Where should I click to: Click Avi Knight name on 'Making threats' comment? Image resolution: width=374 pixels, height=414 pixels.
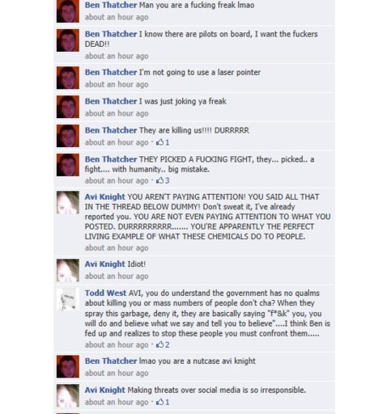pyautogui.click(x=105, y=390)
